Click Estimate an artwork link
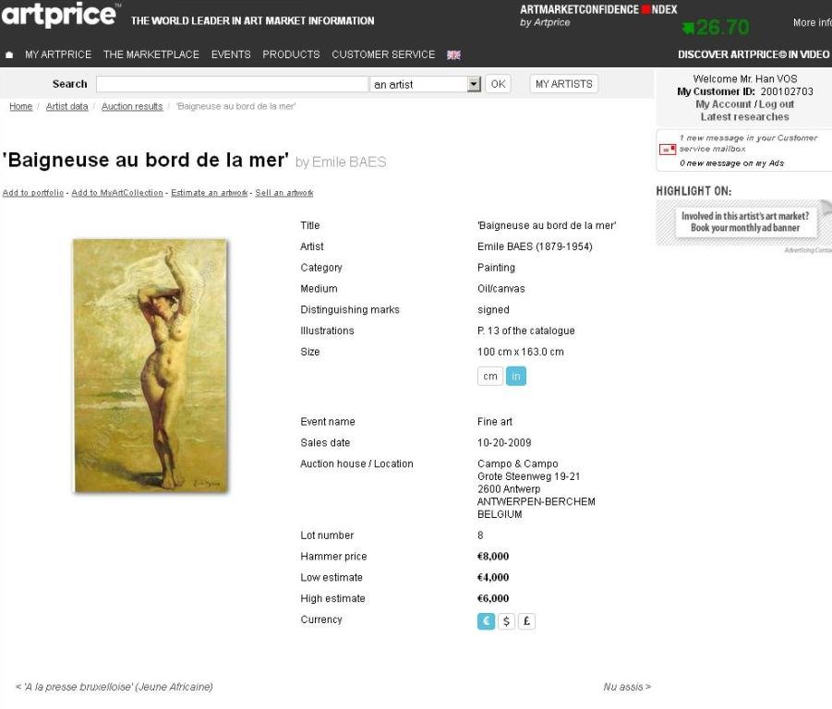 (209, 193)
